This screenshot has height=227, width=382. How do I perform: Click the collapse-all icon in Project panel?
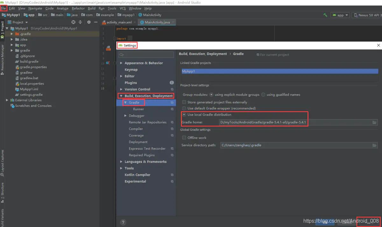(80, 22)
